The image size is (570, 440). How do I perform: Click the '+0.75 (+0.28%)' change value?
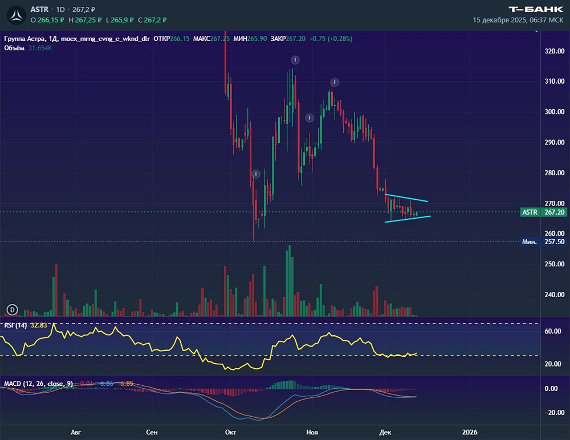[331, 39]
